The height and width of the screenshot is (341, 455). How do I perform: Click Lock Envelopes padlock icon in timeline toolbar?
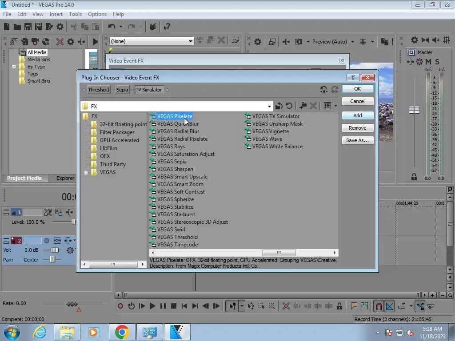[339, 306]
